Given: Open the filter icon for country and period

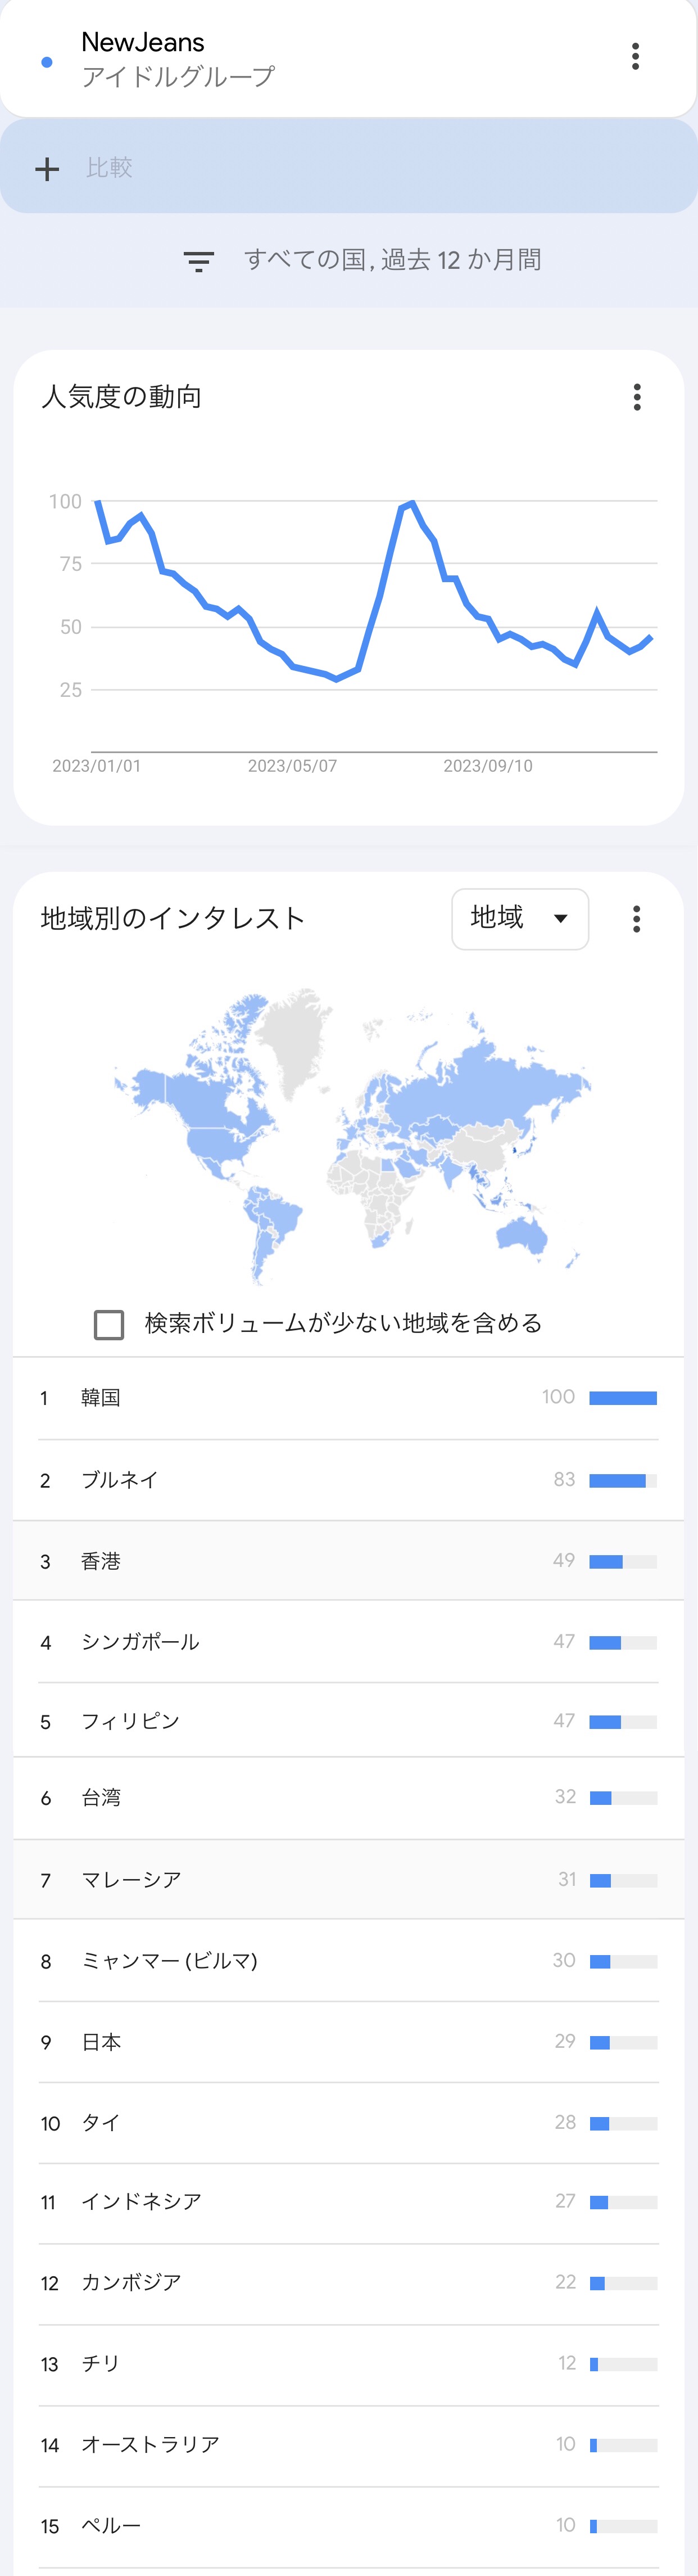Looking at the screenshot, I should click(x=199, y=262).
